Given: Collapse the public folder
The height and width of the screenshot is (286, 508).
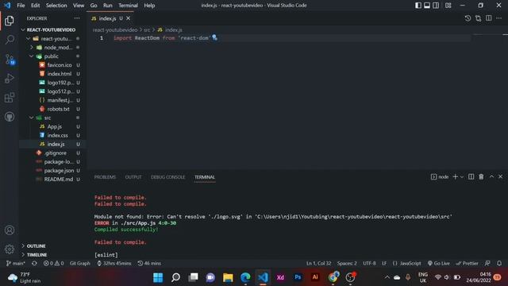Looking at the screenshot, I should click(x=52, y=56).
